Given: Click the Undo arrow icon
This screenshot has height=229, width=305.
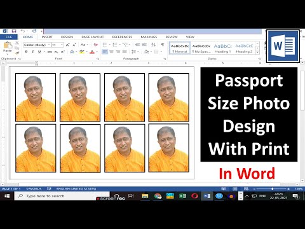Looking at the screenshot, I should (x=22, y=31).
